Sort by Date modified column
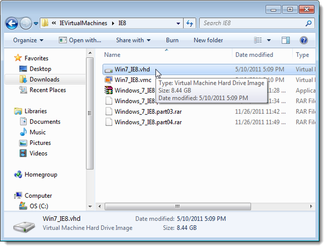This screenshot has height=249, width=327. (x=254, y=55)
